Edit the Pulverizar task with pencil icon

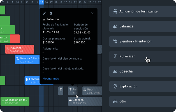45,13
